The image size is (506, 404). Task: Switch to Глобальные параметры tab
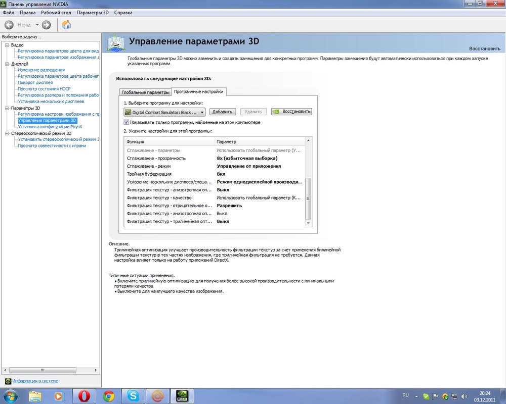(x=145, y=92)
